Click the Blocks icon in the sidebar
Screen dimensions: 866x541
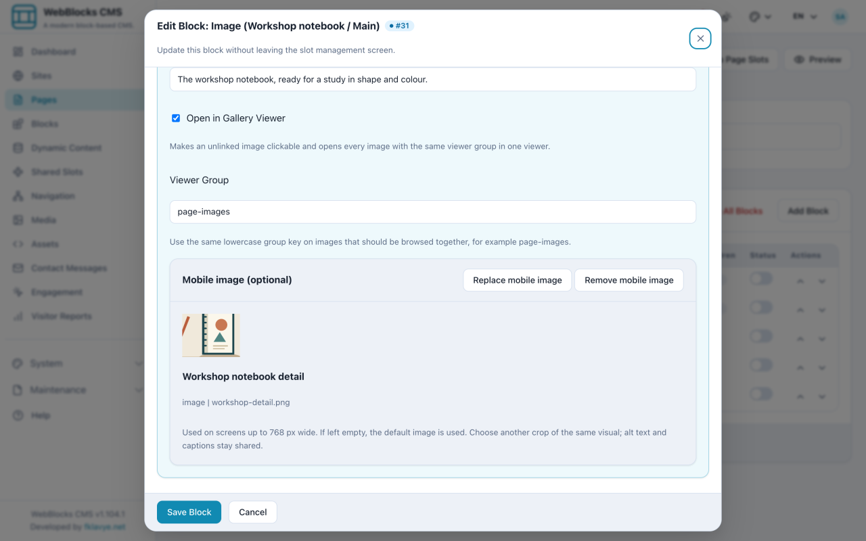(18, 124)
